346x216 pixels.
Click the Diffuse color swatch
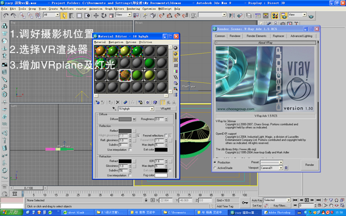pos(125,119)
